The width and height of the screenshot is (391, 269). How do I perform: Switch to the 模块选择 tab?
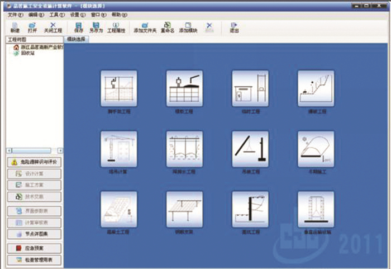pos(77,40)
